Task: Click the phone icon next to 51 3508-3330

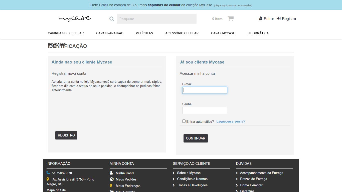Action: pyautogui.click(x=48, y=173)
